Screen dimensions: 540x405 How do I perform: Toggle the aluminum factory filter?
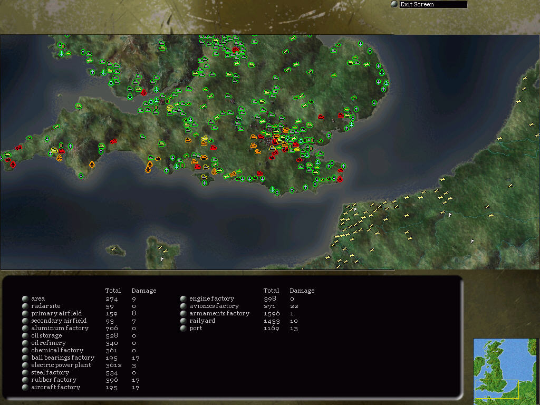point(25,328)
